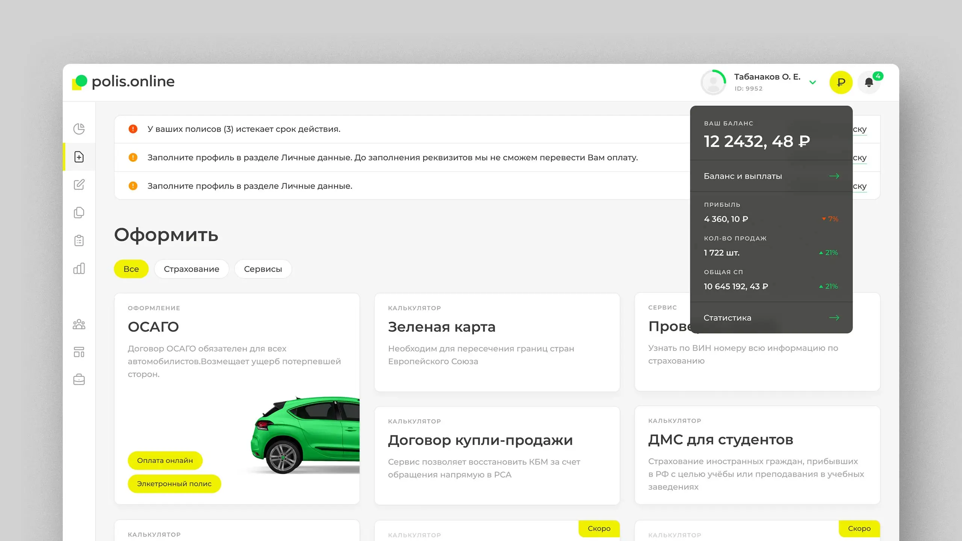Click the balance amount 12 2432, 48 ₽
This screenshot has height=541, width=962.
coord(757,142)
